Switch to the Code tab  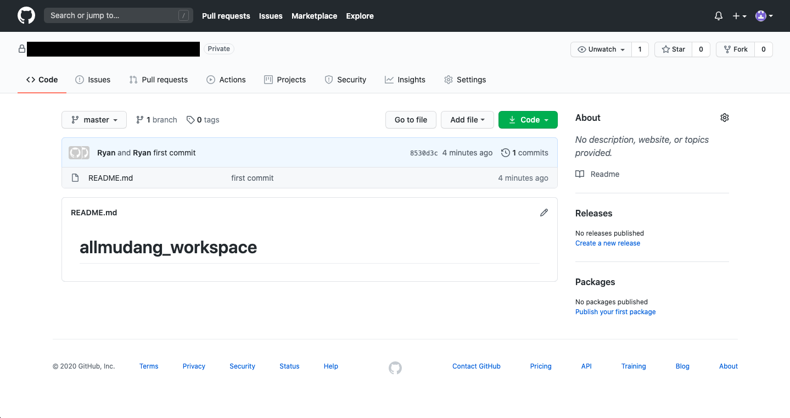pos(42,80)
